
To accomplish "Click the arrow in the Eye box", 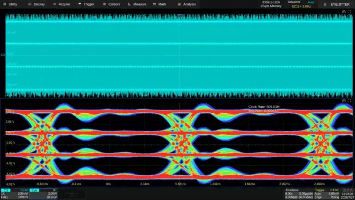I will [x=54, y=190].
